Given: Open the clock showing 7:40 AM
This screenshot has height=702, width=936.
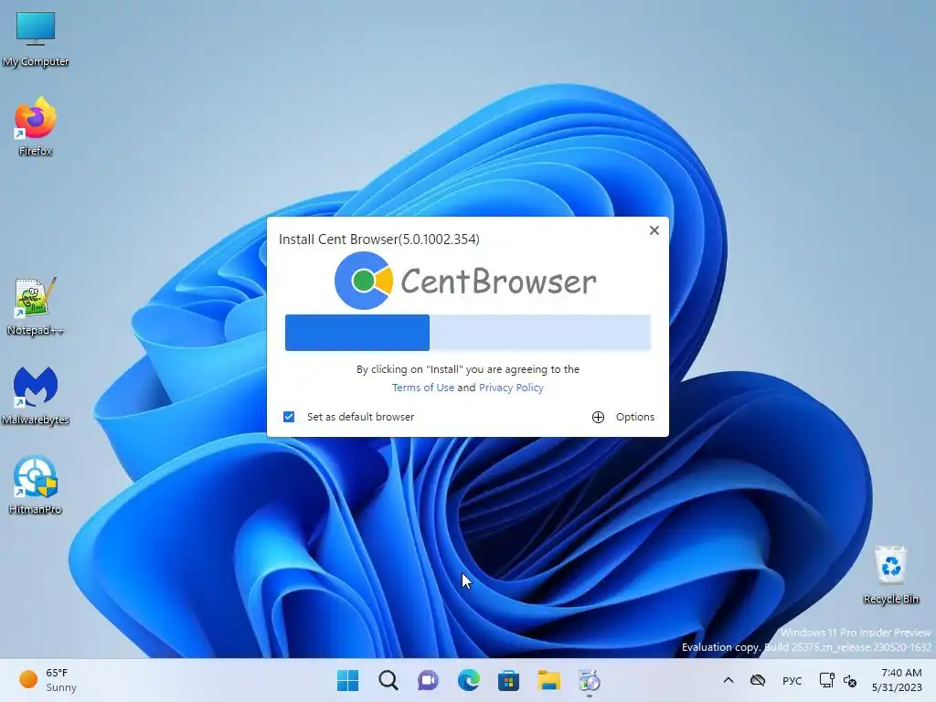Looking at the screenshot, I should coord(897,680).
